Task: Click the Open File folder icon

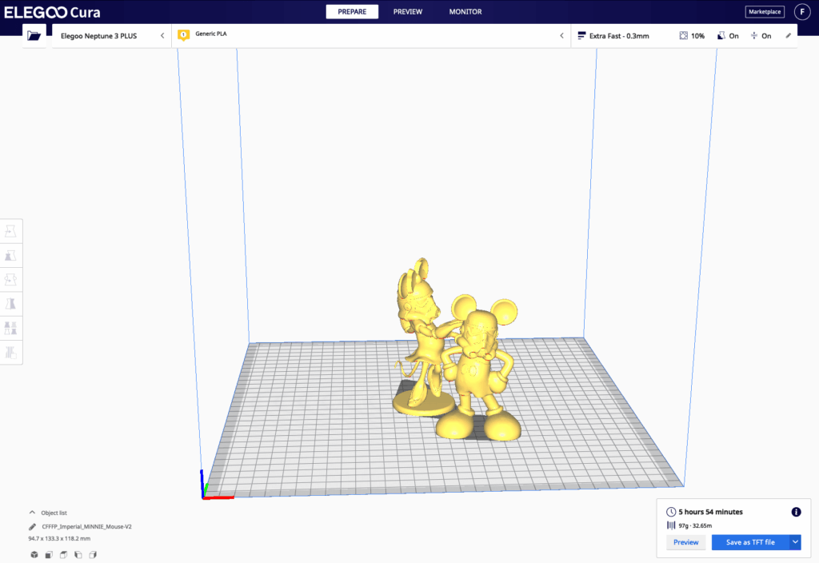Action: pos(34,36)
